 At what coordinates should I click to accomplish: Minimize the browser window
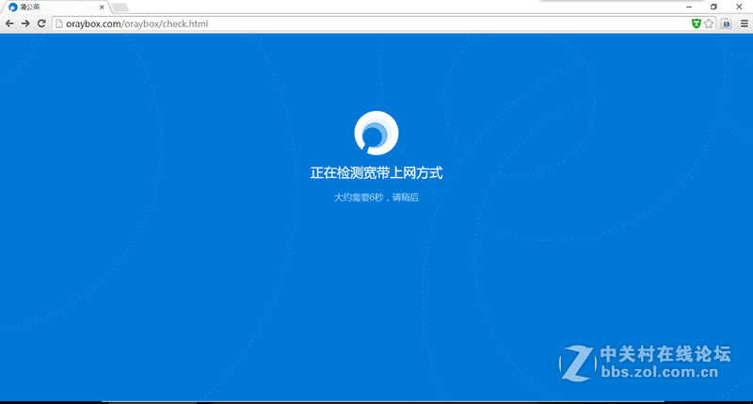click(x=689, y=7)
